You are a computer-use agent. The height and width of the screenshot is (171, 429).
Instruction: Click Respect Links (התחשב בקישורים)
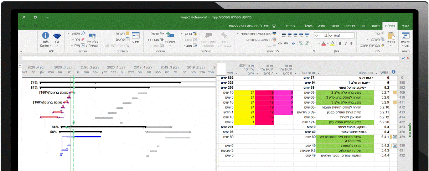point(261,40)
